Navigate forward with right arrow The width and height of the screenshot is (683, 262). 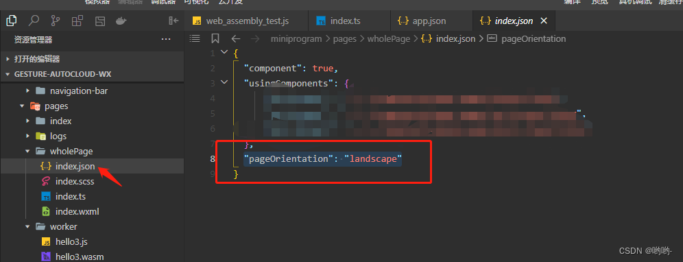(255, 39)
